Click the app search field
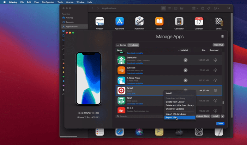This screenshot has height=145, width=247. 140,116
